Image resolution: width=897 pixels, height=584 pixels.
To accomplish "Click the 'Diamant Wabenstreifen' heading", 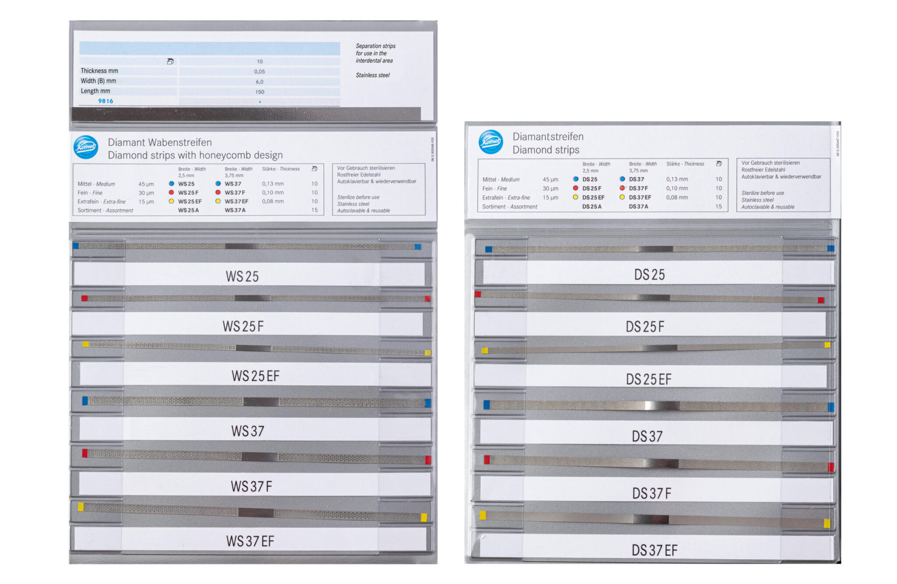I will (160, 142).
